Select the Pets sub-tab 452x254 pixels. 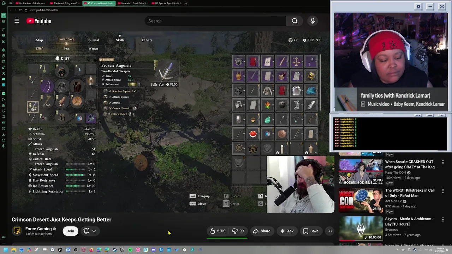pos(66,49)
